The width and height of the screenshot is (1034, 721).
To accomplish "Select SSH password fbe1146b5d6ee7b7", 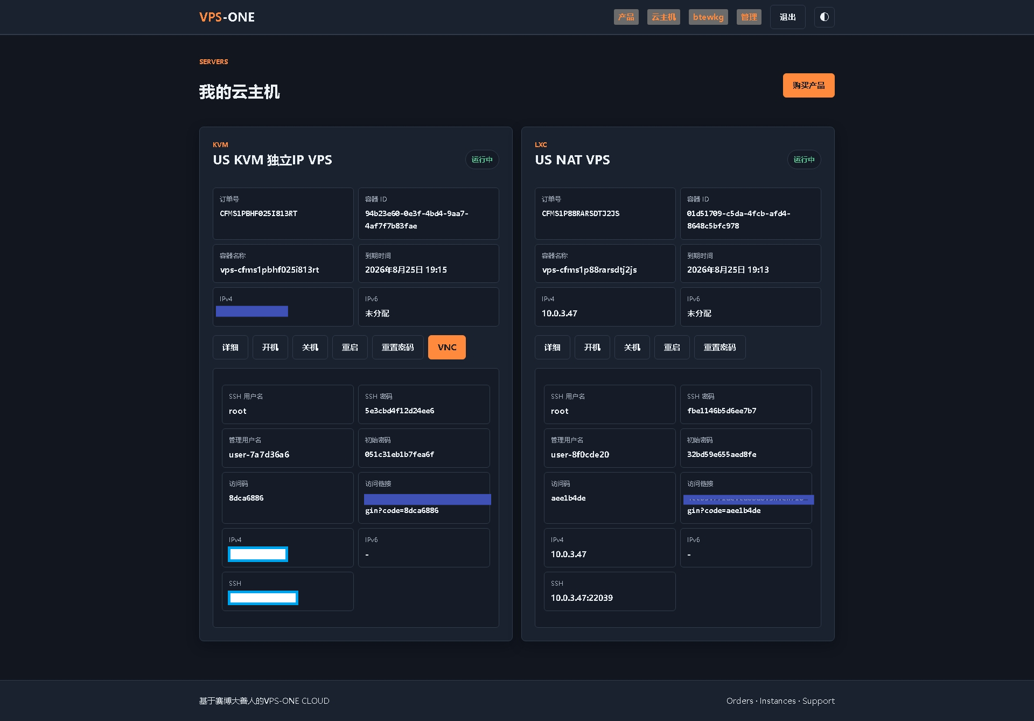I will click(x=722, y=411).
